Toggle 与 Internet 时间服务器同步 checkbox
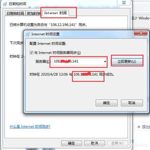150x150 pixels. (31, 53)
